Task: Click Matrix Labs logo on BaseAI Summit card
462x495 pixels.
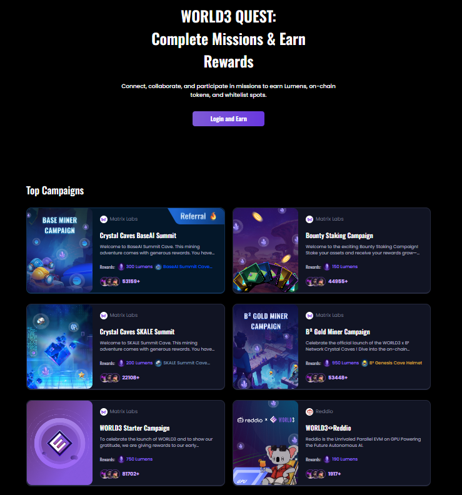Action: point(104,219)
